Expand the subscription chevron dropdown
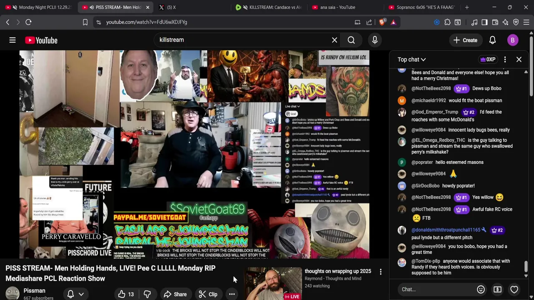The image size is (534, 300). point(81,294)
